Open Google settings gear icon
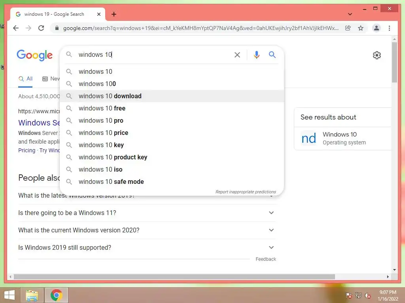The height and width of the screenshot is (303, 405). click(x=377, y=55)
